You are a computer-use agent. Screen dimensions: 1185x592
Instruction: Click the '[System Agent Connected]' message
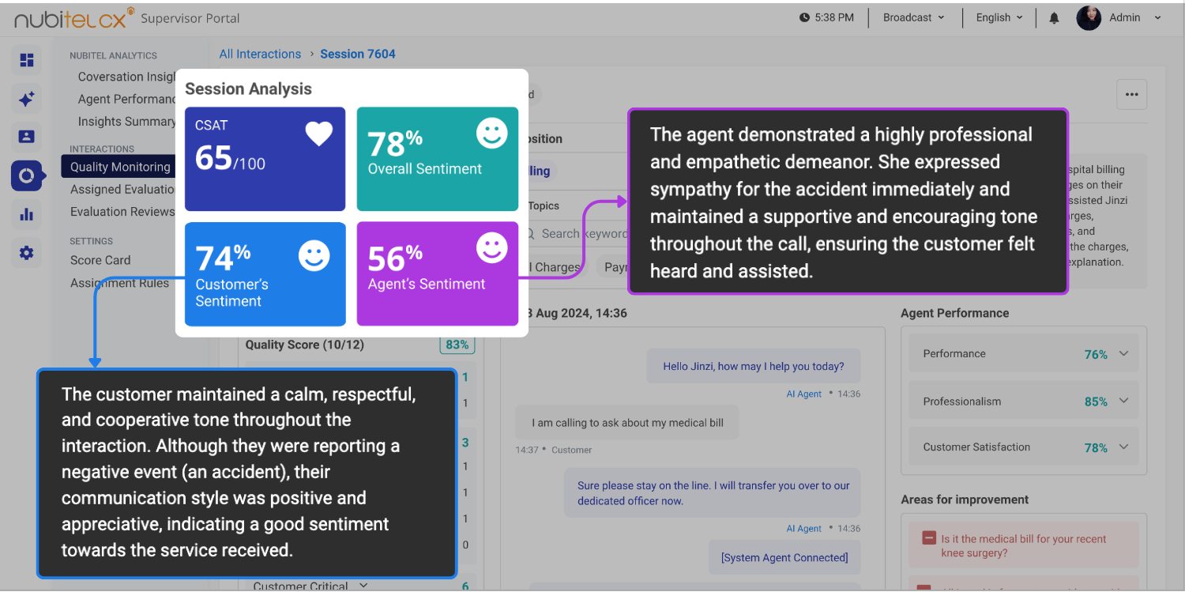(784, 558)
